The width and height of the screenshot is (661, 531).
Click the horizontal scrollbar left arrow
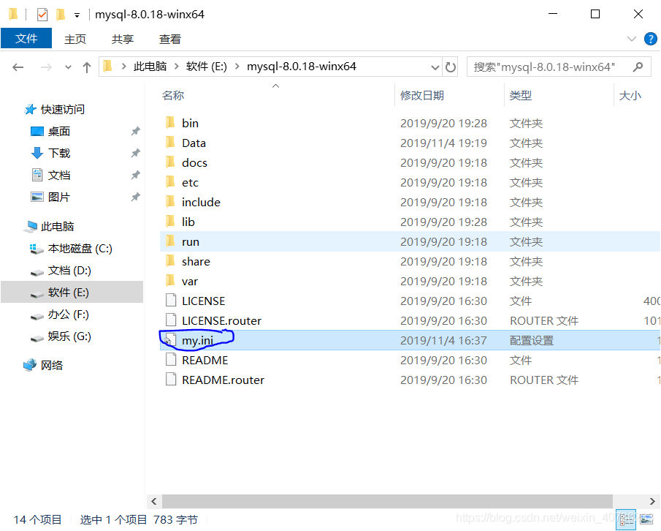tap(154, 502)
